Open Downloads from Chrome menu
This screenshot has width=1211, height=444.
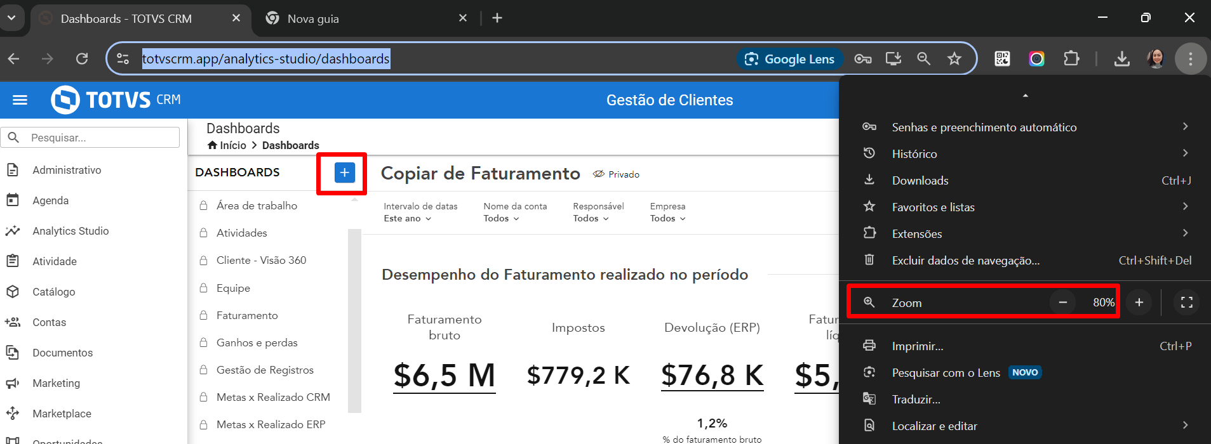pos(1025,180)
